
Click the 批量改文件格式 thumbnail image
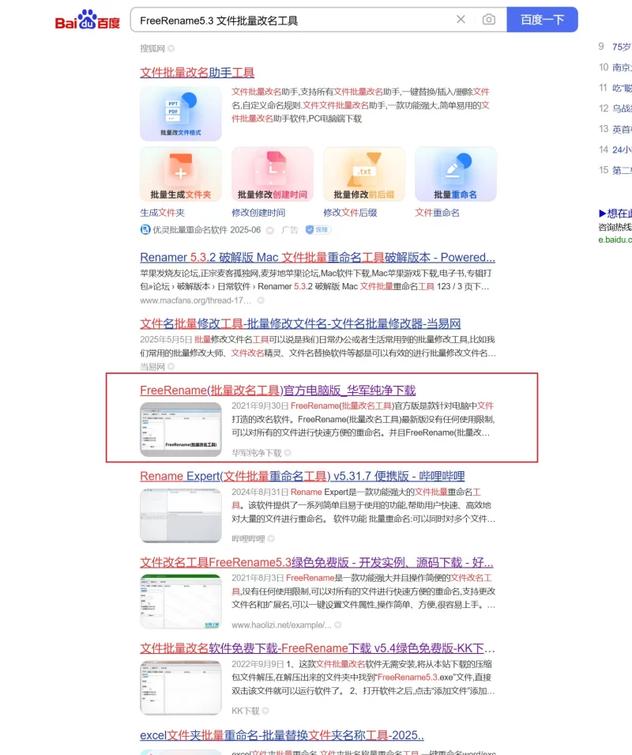coord(181,114)
